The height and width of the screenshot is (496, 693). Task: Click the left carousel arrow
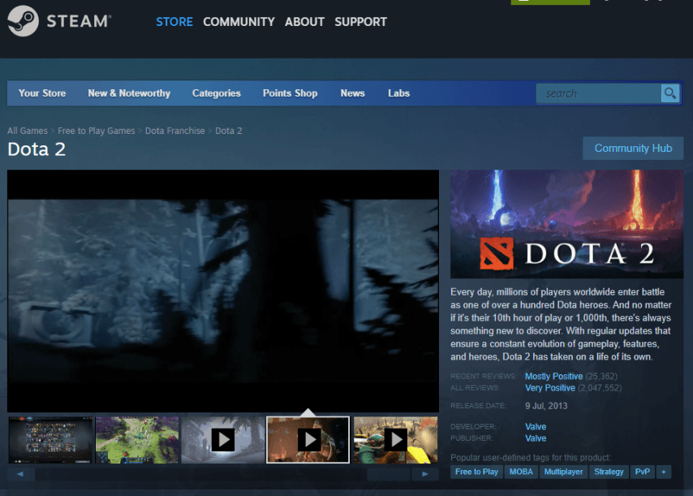point(20,472)
